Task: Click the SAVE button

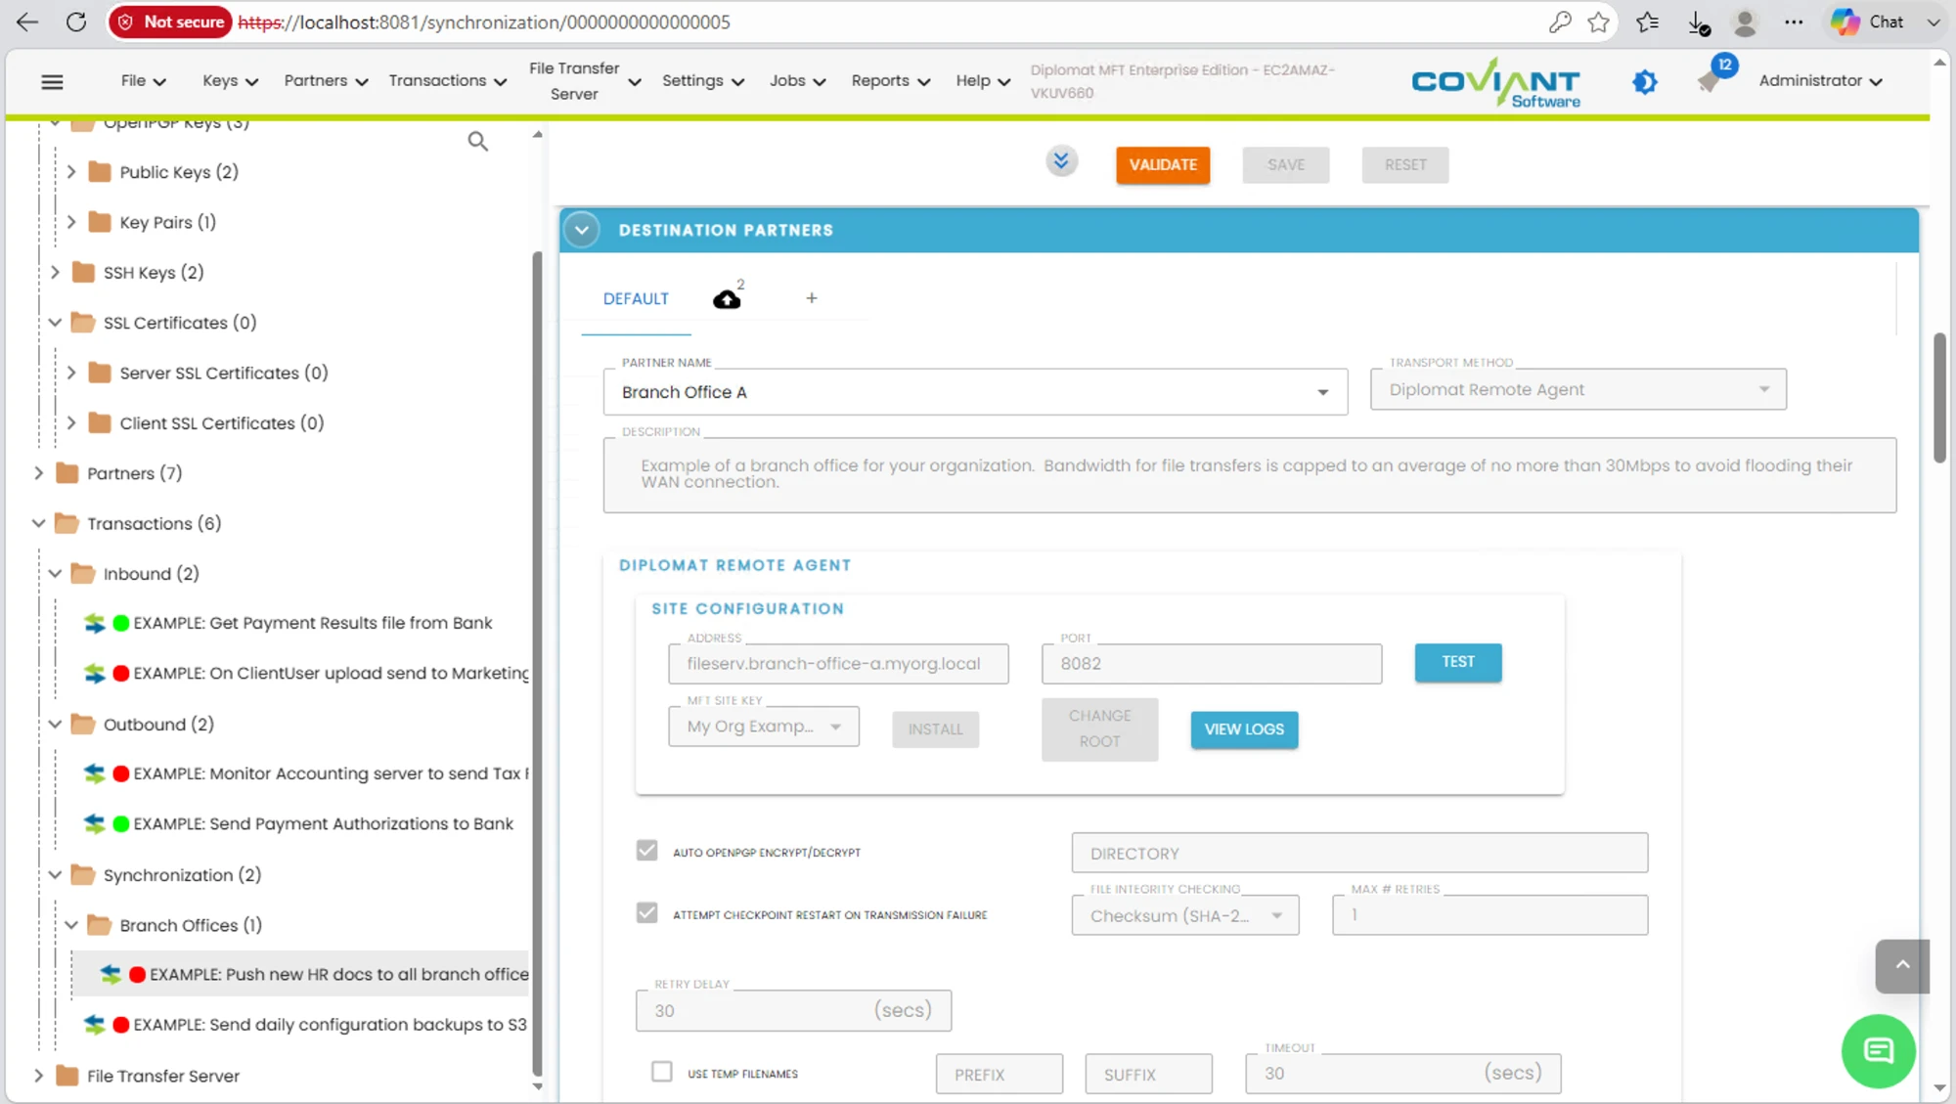Action: [1286, 165]
